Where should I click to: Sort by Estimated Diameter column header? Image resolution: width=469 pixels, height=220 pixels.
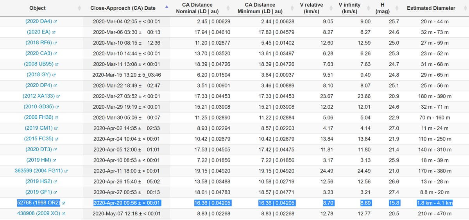431,8
